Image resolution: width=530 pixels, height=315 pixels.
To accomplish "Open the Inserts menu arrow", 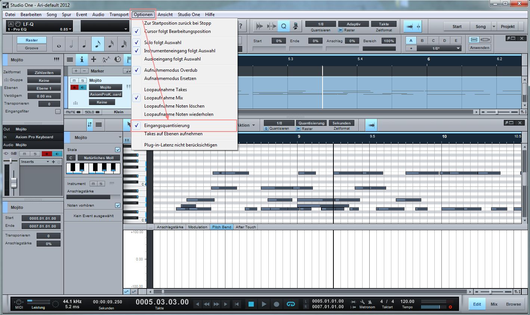I will click(x=48, y=162).
